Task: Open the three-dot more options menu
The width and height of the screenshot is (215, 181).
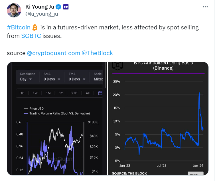Action: (x=205, y=7)
